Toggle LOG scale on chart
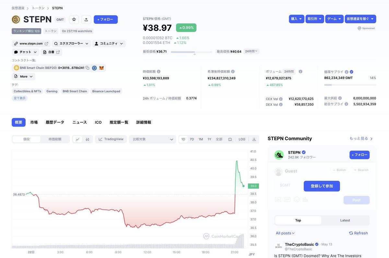Image resolution: width=389 pixels, height=258 pixels. pyautogui.click(x=242, y=139)
